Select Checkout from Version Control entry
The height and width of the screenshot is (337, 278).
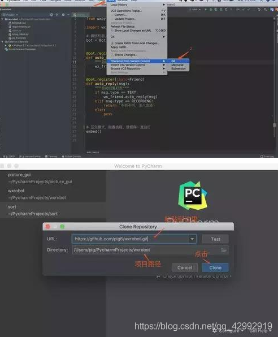pos(137,61)
